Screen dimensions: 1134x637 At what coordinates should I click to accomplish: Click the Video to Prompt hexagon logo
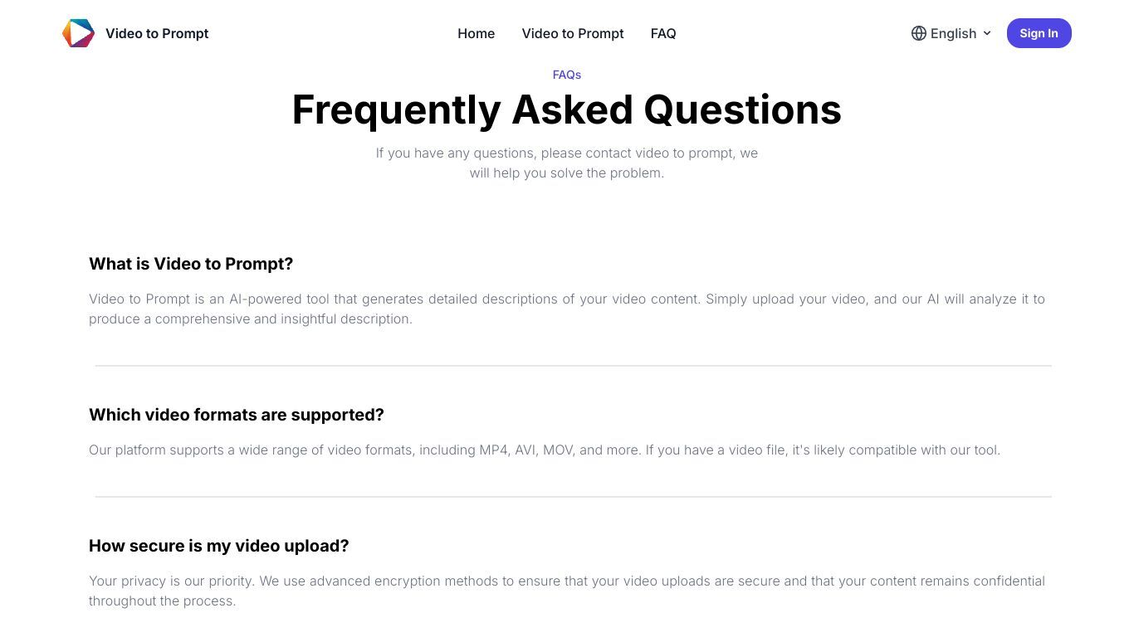pos(78,33)
